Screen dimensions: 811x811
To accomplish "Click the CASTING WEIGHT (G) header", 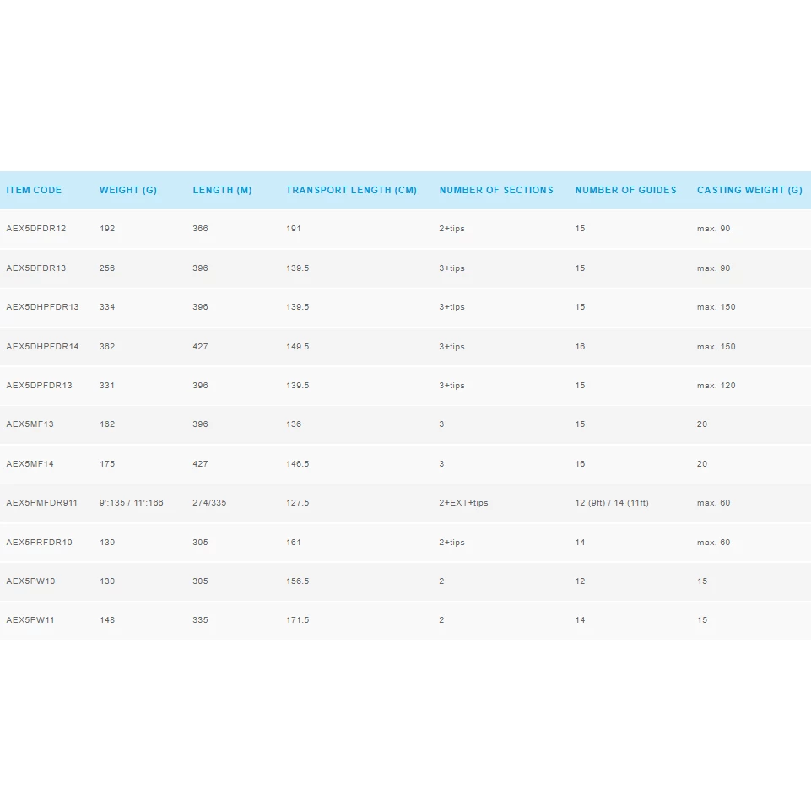I will [749, 190].
